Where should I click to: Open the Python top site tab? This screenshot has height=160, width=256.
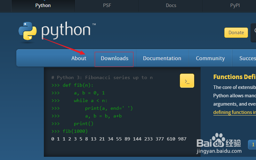click(x=43, y=5)
